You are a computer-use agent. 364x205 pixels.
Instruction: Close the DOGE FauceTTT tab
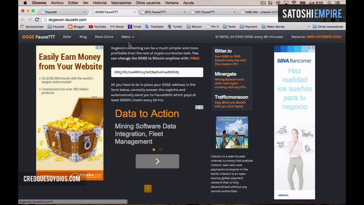coord(135,12)
